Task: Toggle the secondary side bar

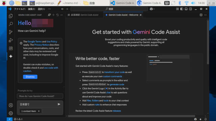Action: coord(190,9)
